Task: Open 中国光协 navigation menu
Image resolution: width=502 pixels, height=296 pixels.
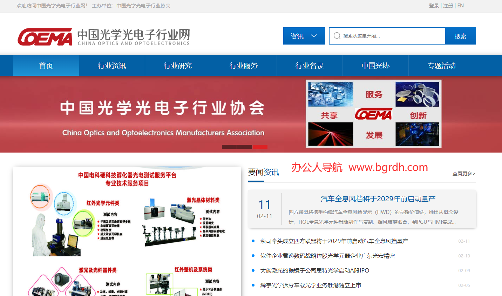Action: 375,65
